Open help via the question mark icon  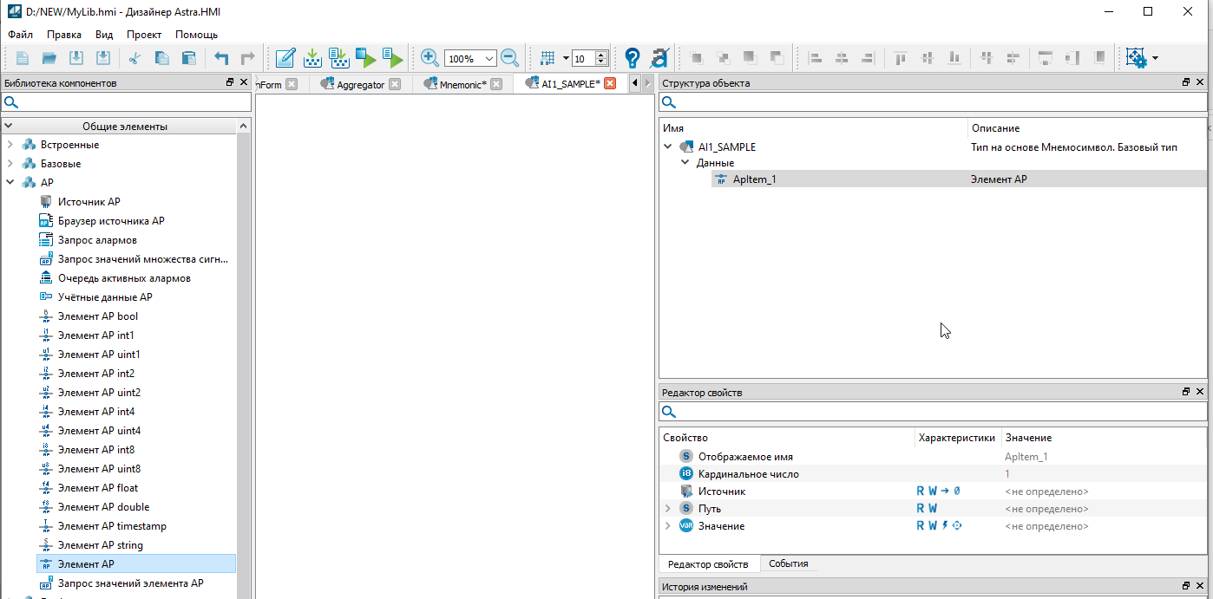(x=633, y=58)
